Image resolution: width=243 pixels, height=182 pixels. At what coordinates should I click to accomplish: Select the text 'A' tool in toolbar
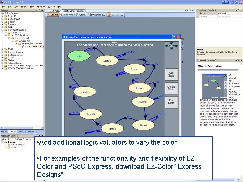[117, 15]
